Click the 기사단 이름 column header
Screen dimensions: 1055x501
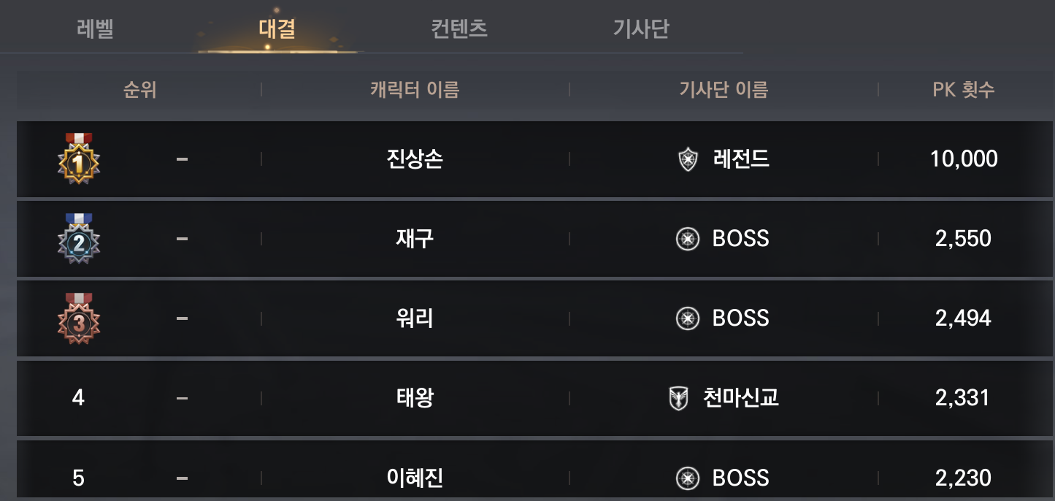pos(724,90)
